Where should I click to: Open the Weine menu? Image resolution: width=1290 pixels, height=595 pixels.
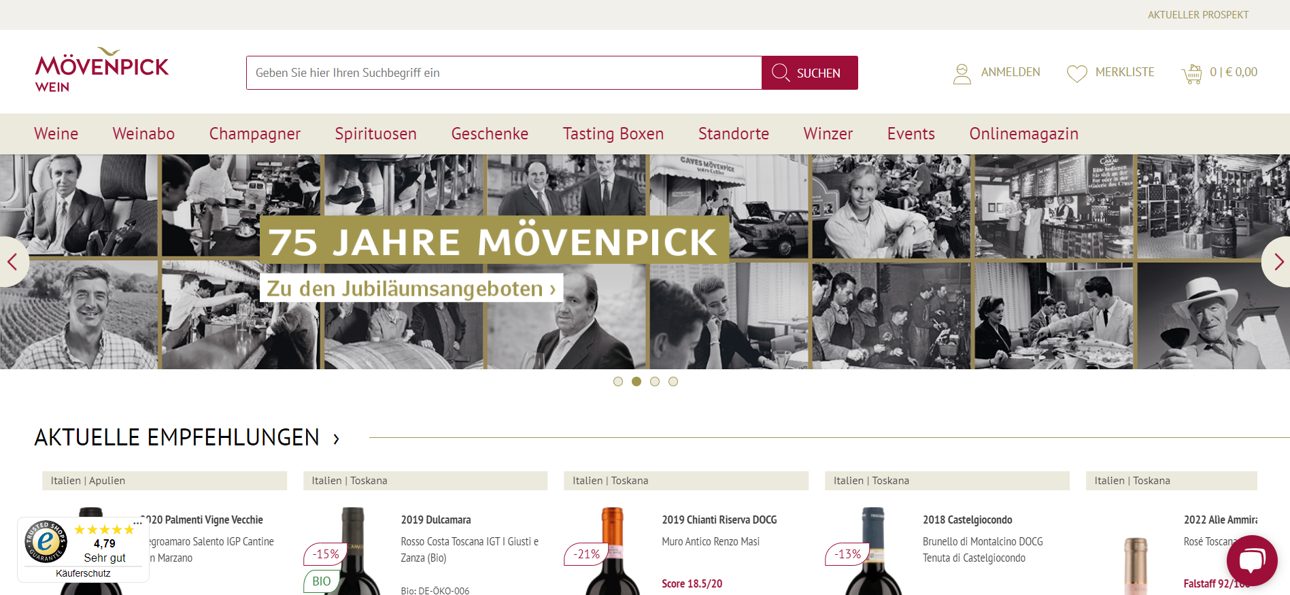click(x=56, y=134)
